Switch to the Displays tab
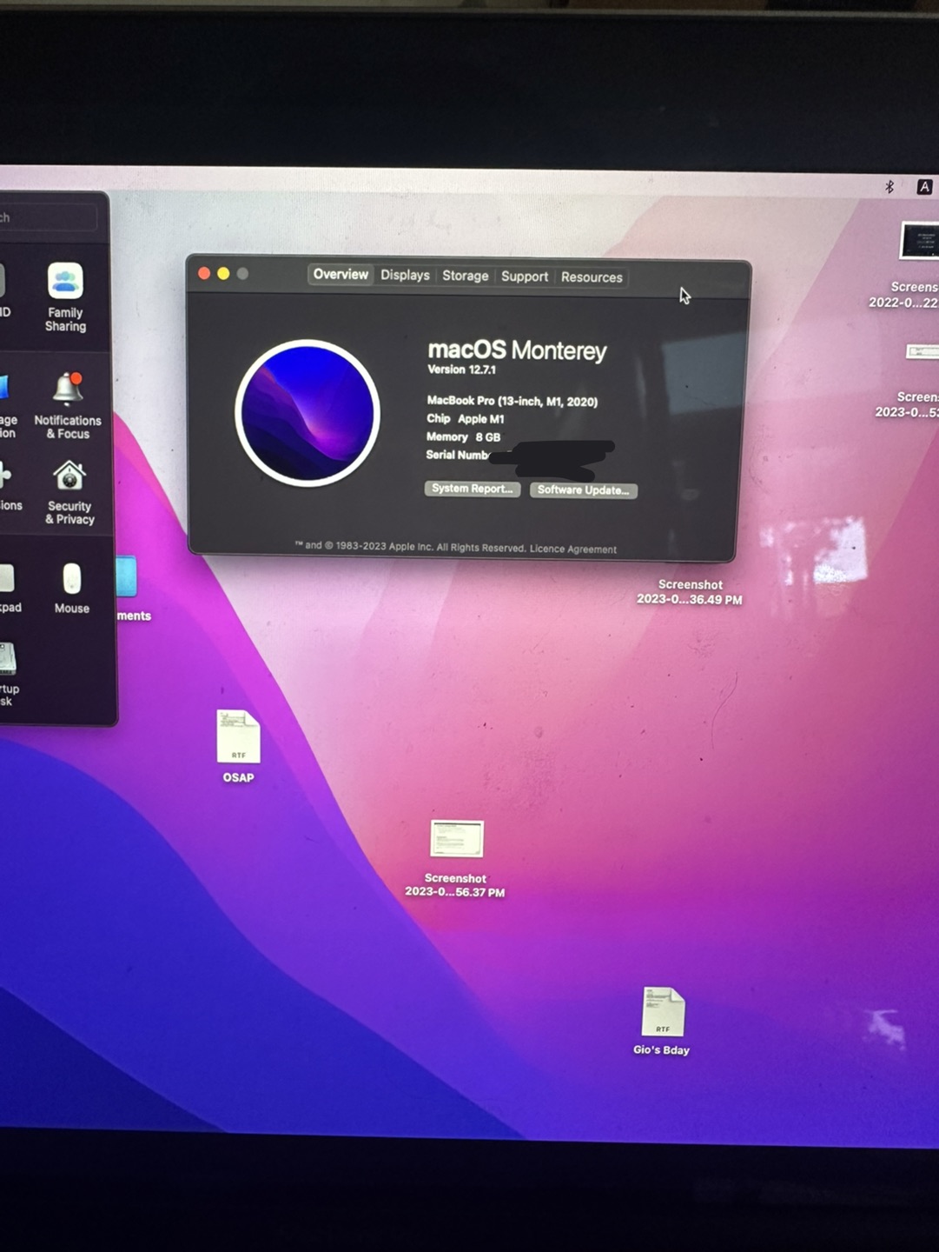Viewport: 939px width, 1252px height. (x=405, y=275)
